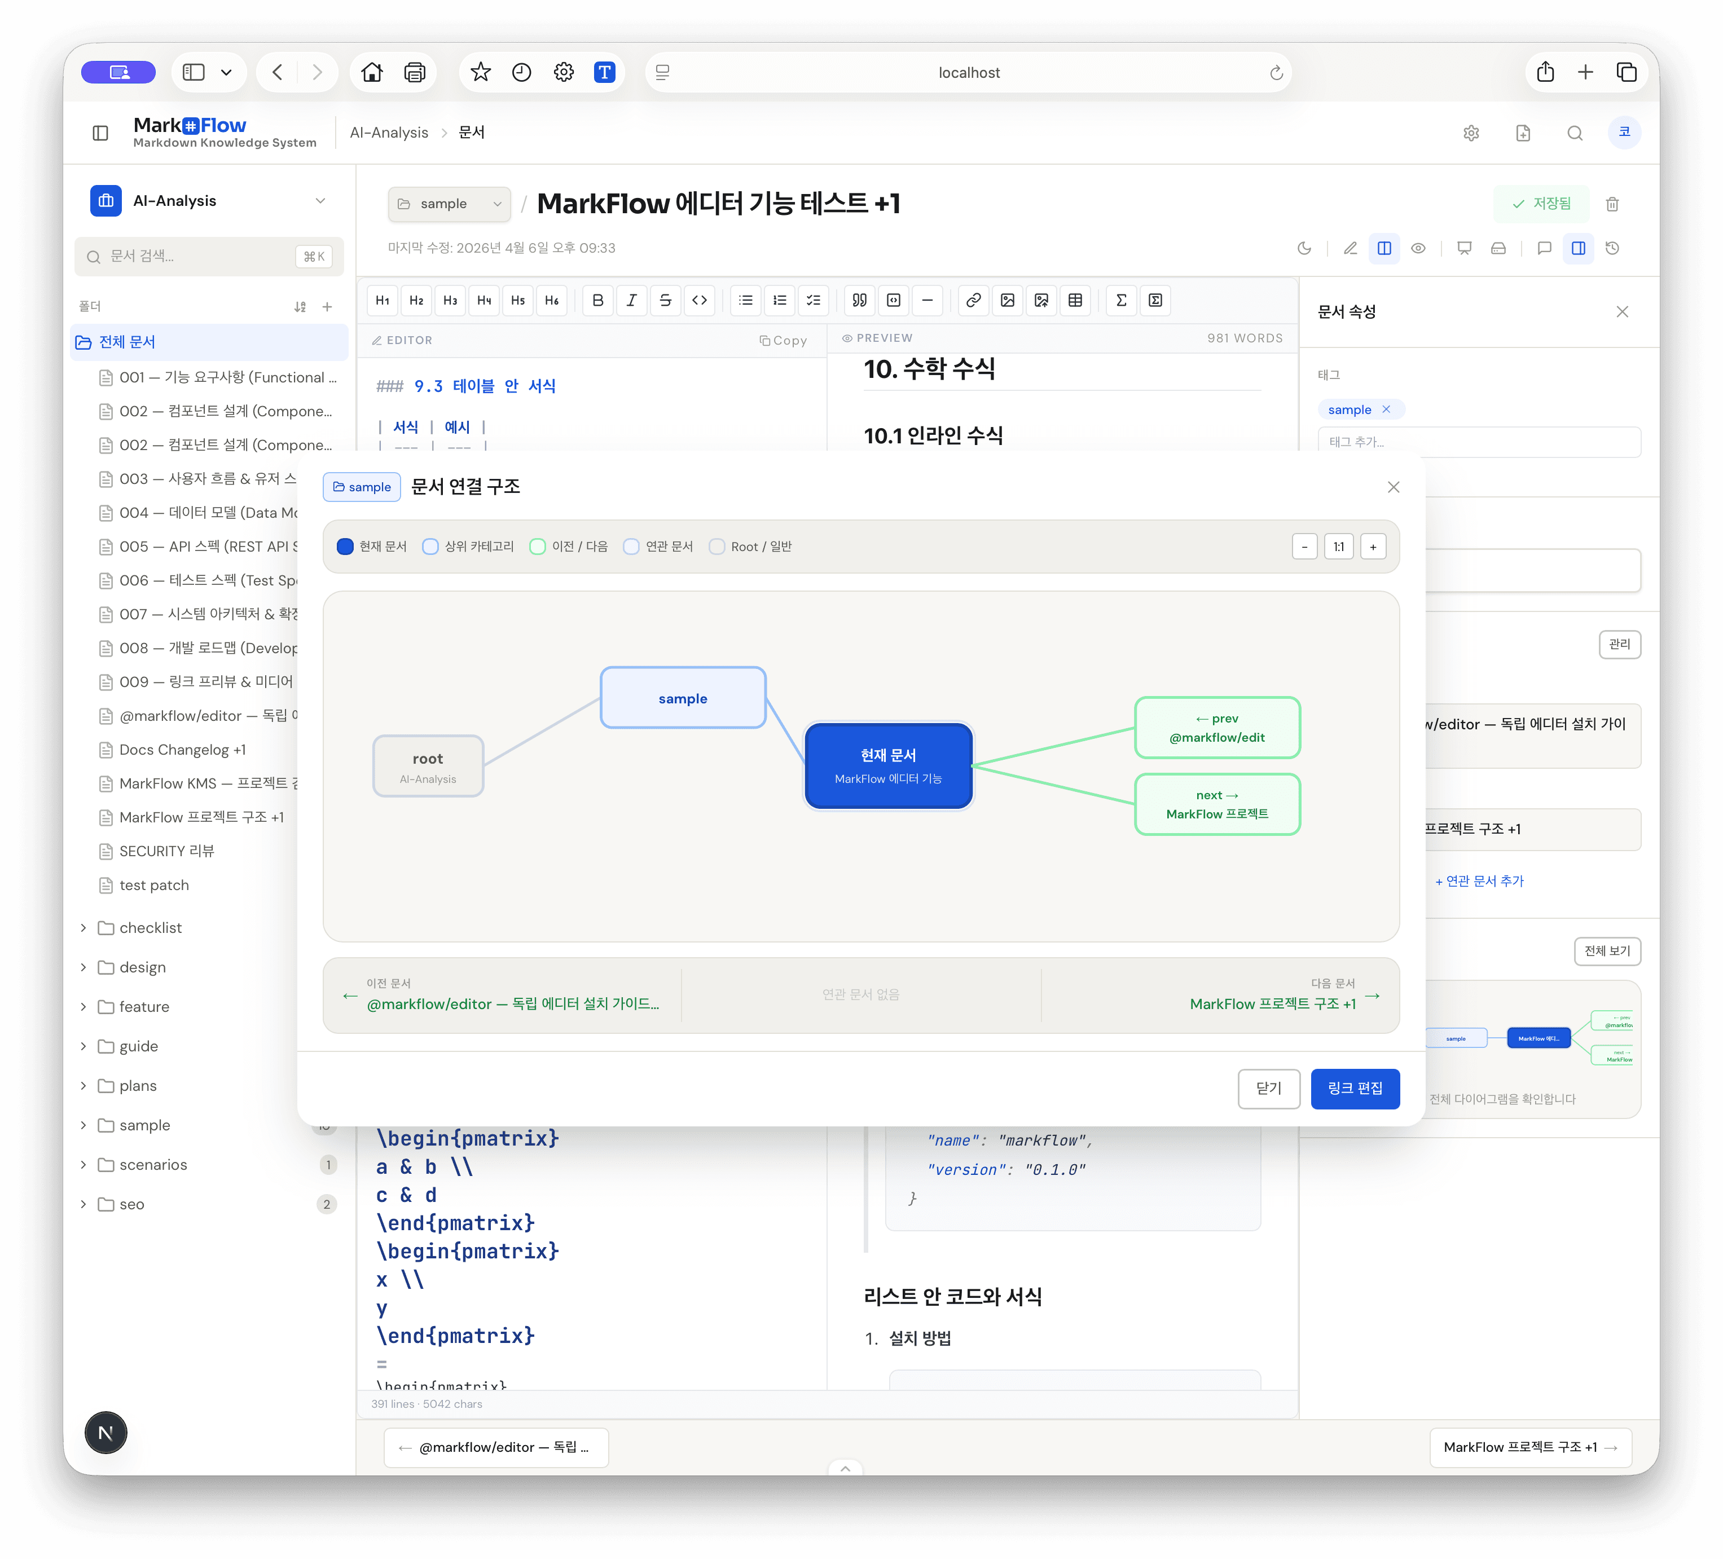Zoom in the diagram with the plus control
This screenshot has height=1559, width=1723.
1373,546
